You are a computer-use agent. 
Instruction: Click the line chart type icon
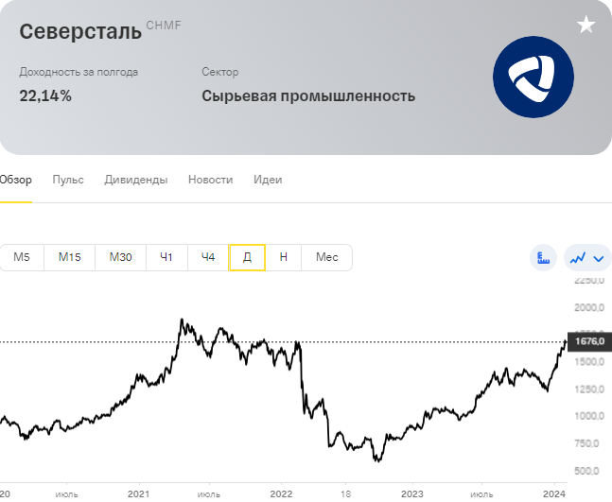pyautogui.click(x=578, y=257)
